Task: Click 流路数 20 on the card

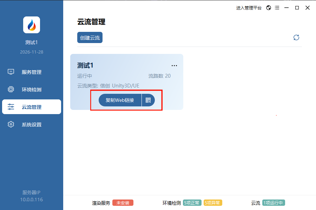Action: 159,76
